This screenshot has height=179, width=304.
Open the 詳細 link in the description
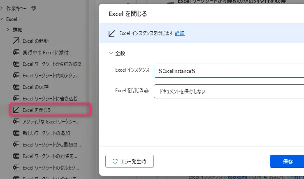coord(180,33)
